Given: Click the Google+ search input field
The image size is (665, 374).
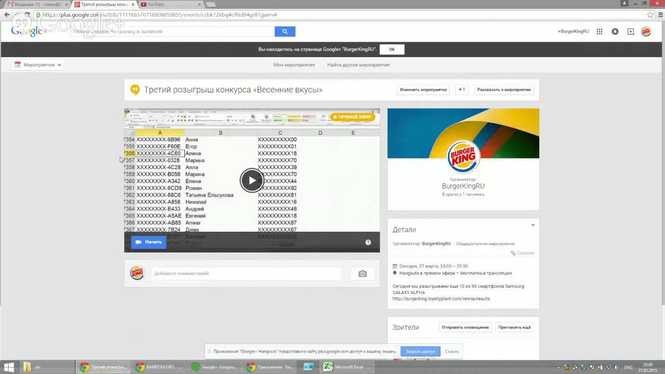Looking at the screenshot, I should [173, 31].
